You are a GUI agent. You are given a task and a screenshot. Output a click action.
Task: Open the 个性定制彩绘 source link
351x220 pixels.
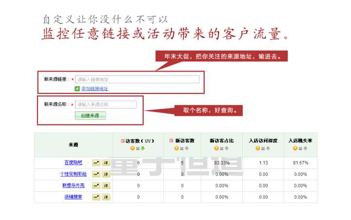[x=73, y=174]
